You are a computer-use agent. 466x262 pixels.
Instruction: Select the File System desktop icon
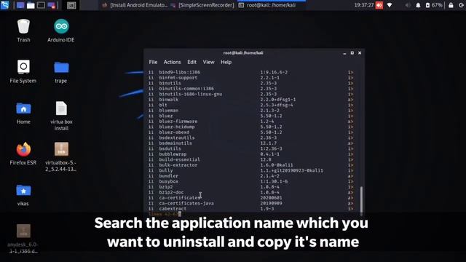(23, 71)
